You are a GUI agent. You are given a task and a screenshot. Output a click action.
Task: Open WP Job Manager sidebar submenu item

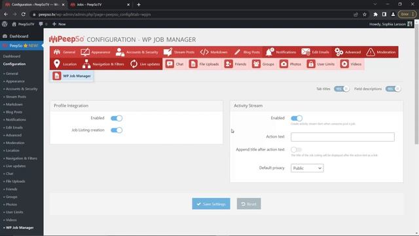click(19, 227)
